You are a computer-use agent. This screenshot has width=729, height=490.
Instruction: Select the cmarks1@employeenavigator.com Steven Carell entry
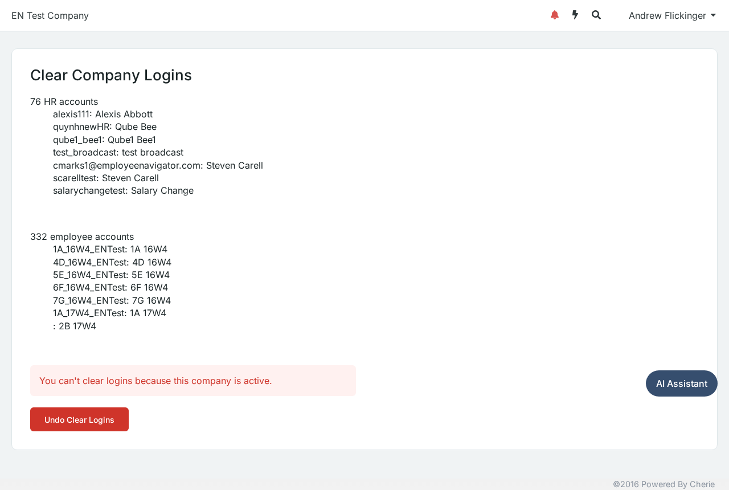158,165
